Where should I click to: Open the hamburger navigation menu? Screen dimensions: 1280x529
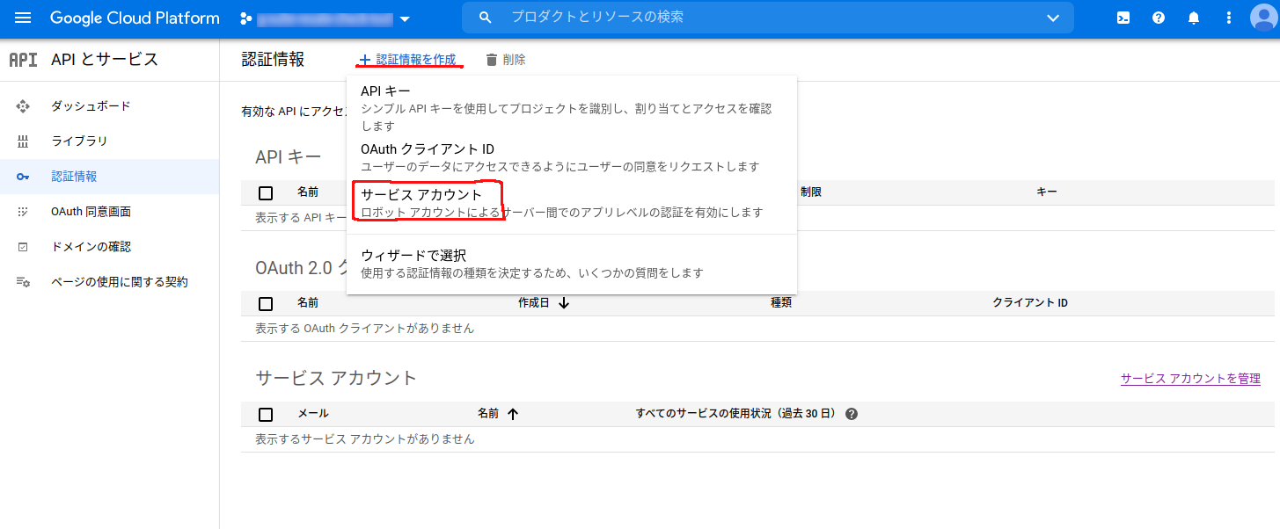(x=23, y=18)
